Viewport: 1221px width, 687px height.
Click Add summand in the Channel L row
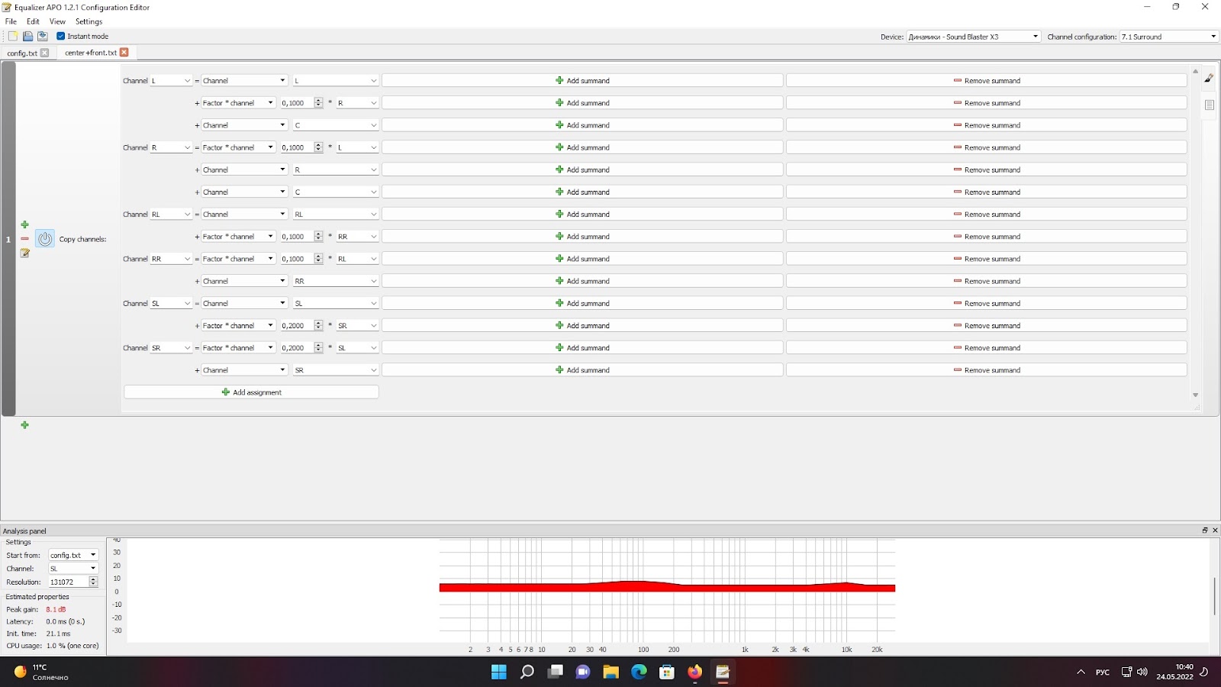[582, 80]
